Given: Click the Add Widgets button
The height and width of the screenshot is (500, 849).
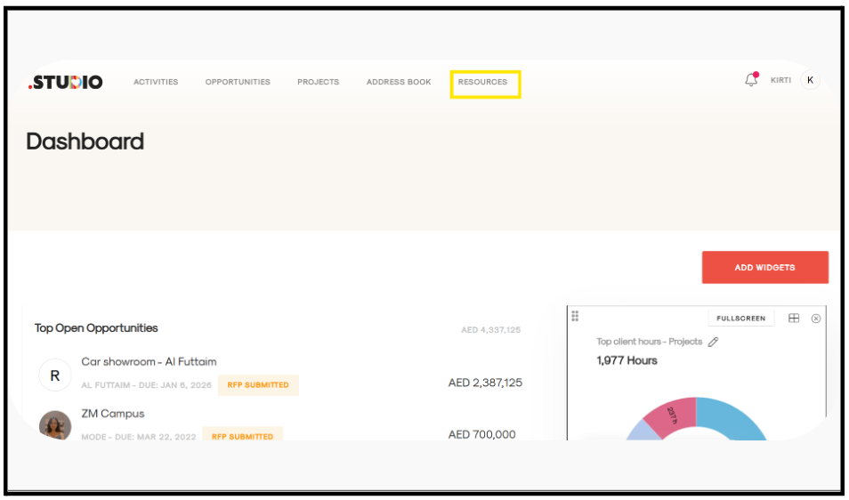Looking at the screenshot, I should (x=764, y=267).
